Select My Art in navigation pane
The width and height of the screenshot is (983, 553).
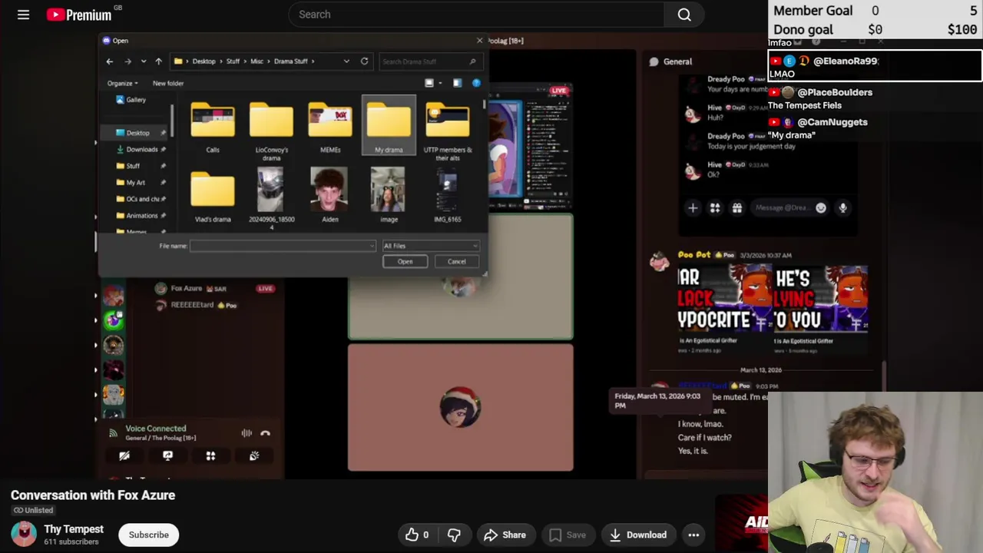135,183
